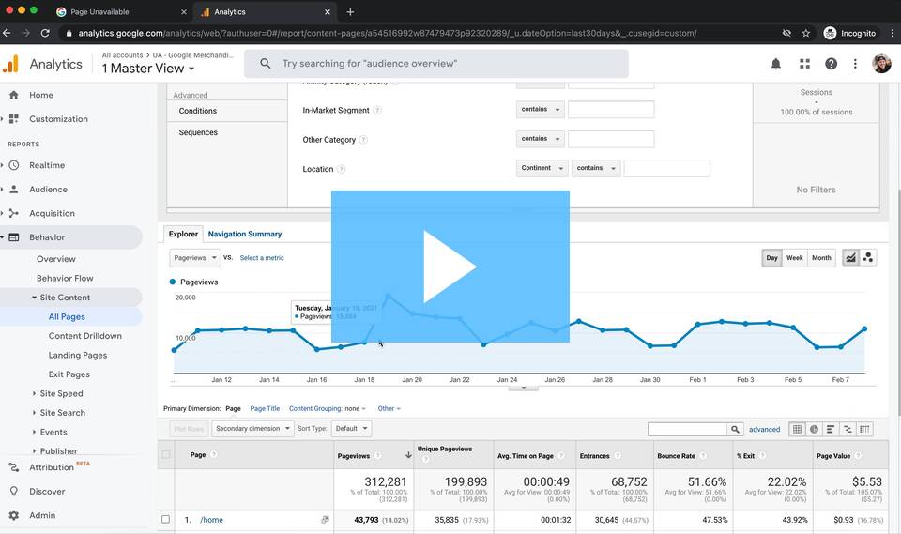The height and width of the screenshot is (534, 901).
Task: Open Location Continent dropdown
Action: pos(542,168)
